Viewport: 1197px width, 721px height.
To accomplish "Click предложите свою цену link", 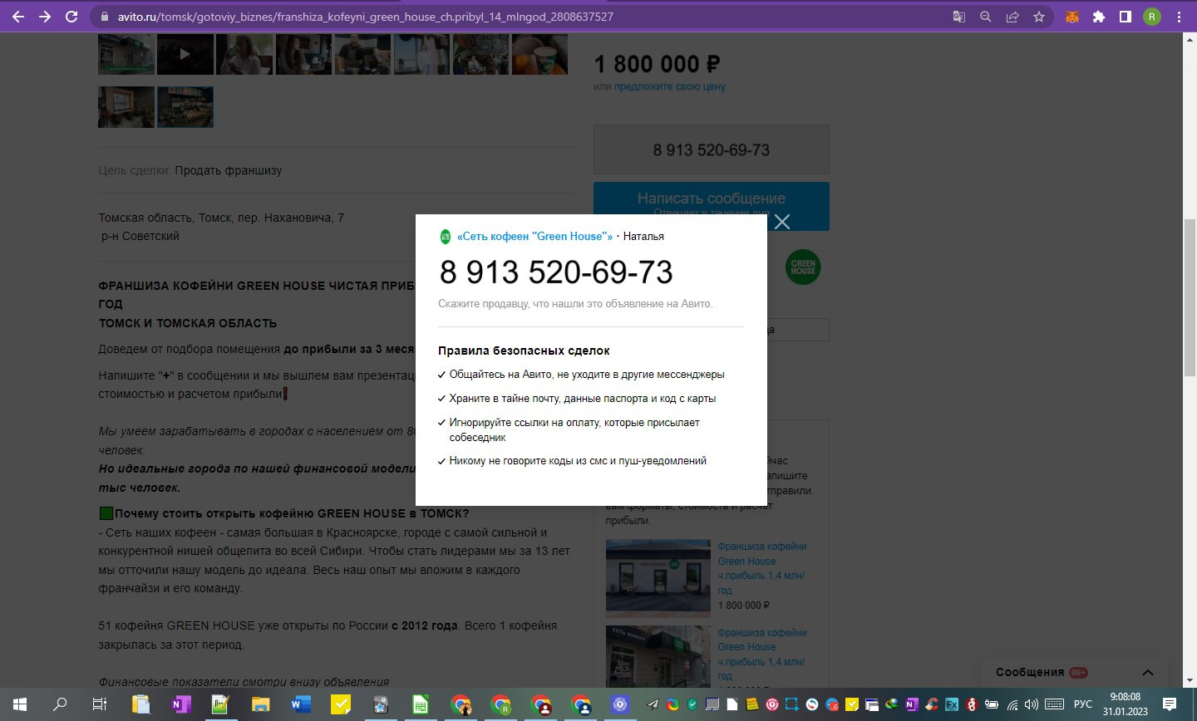I will click(670, 86).
